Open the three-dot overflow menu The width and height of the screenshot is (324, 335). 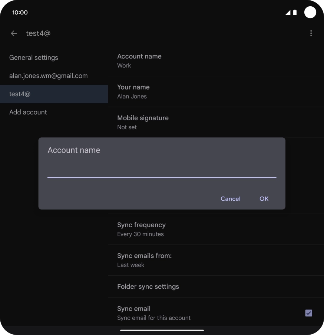pyautogui.click(x=311, y=33)
